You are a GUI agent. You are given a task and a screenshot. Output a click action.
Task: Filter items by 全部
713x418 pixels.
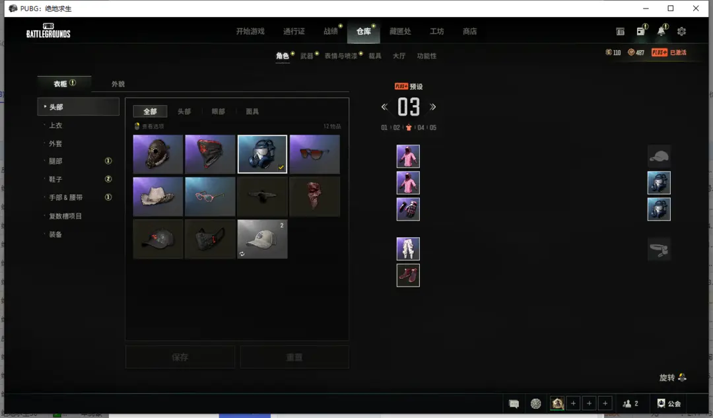(150, 112)
